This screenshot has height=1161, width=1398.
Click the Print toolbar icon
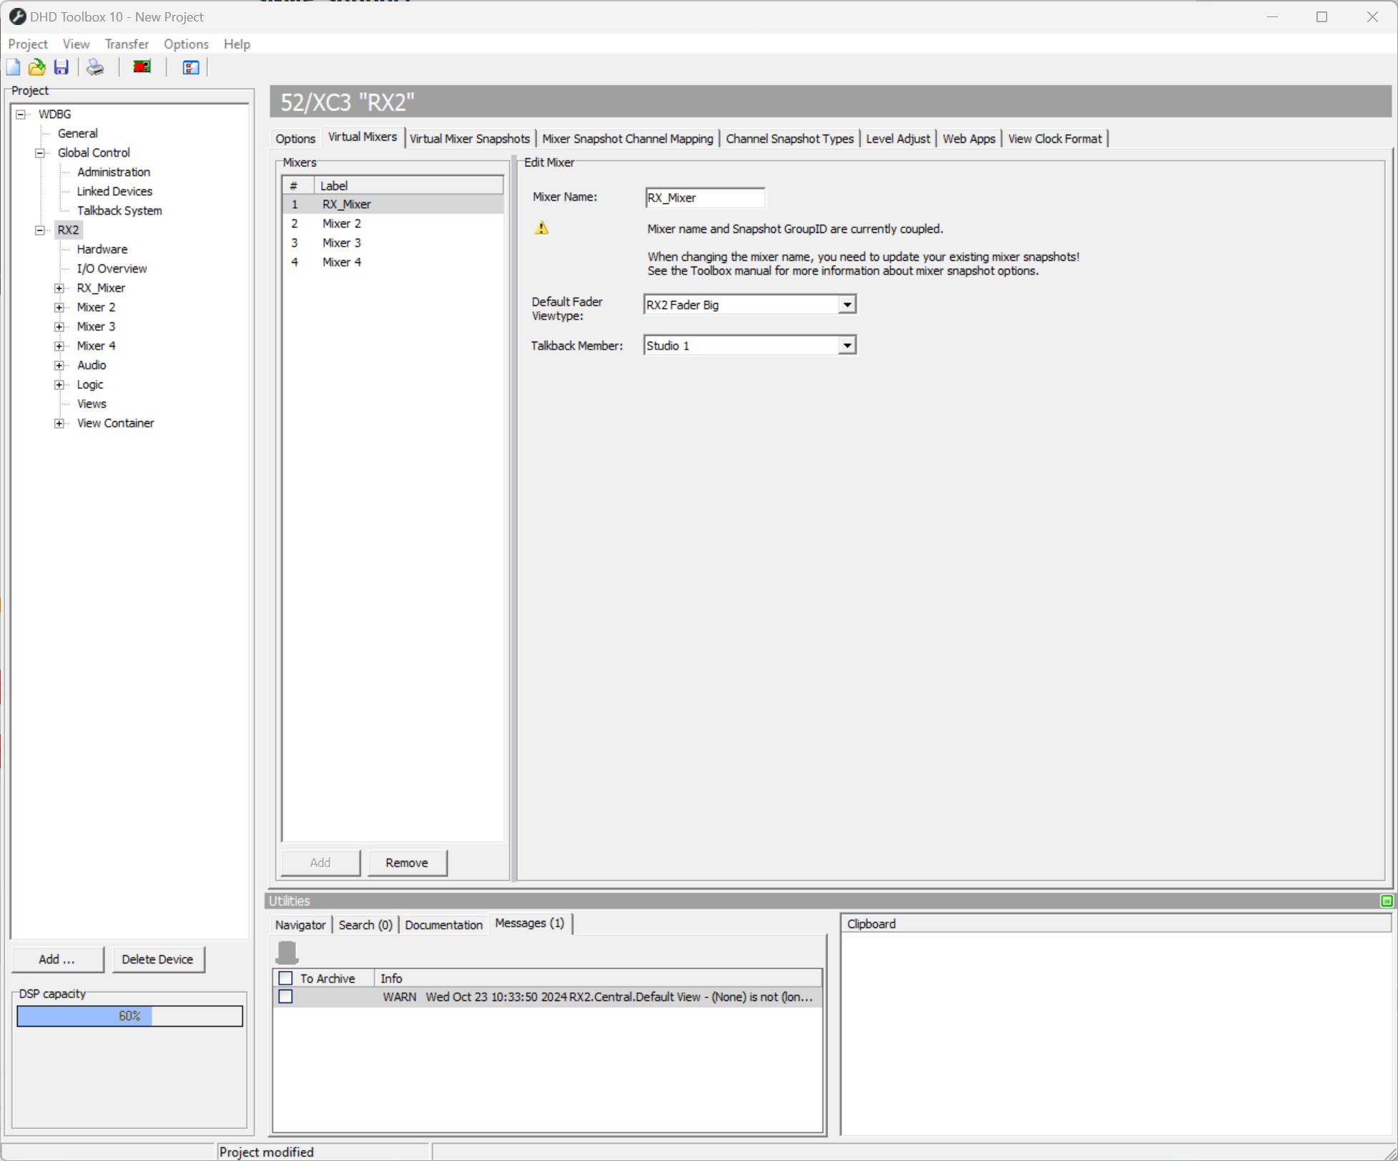pyautogui.click(x=95, y=67)
